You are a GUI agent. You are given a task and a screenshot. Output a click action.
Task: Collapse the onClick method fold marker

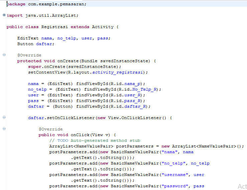(x=4, y=128)
